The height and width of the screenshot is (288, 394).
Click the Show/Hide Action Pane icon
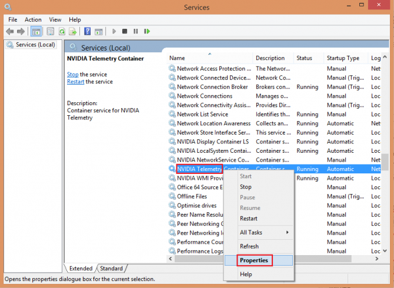99,32
